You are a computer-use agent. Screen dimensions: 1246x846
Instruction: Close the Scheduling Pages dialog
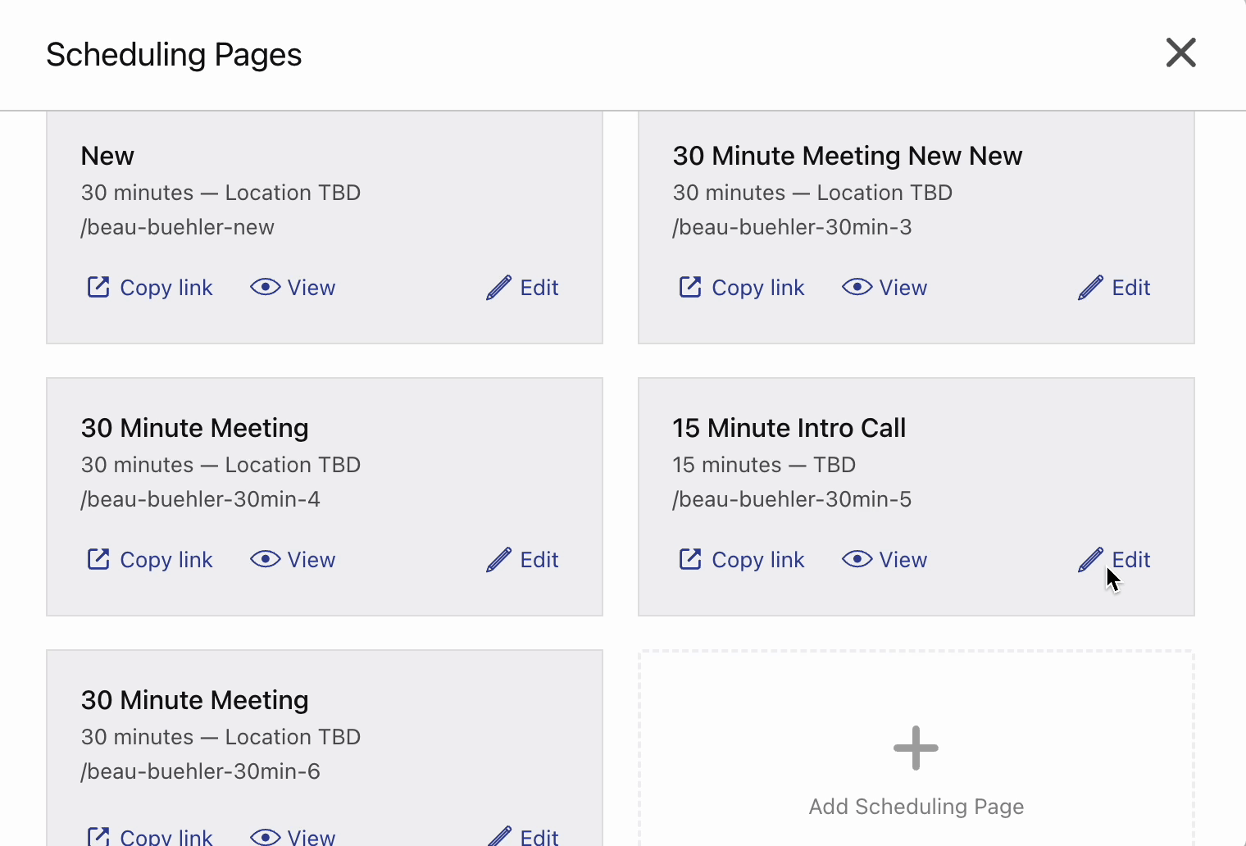pyautogui.click(x=1181, y=53)
